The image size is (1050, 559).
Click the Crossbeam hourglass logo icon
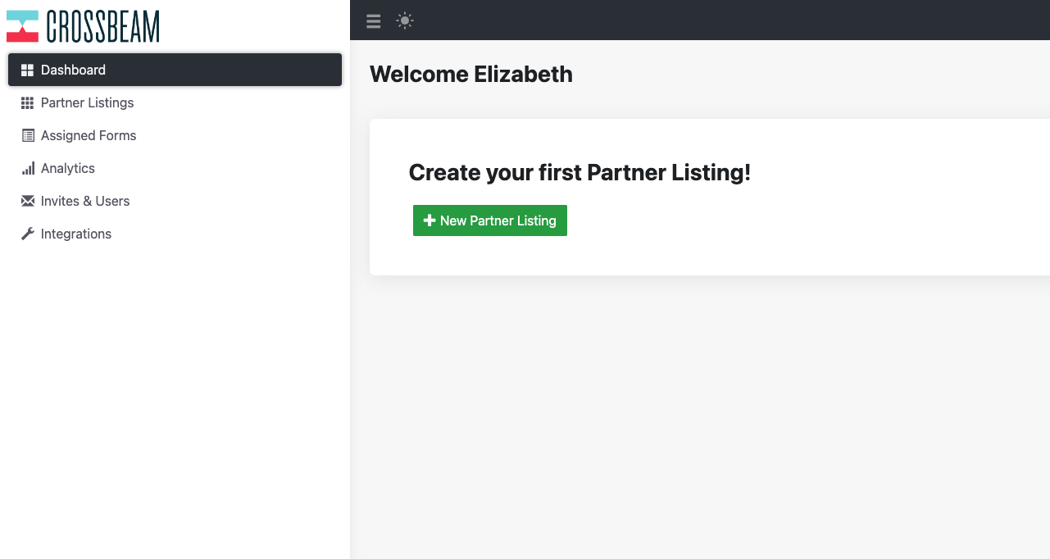click(22, 26)
